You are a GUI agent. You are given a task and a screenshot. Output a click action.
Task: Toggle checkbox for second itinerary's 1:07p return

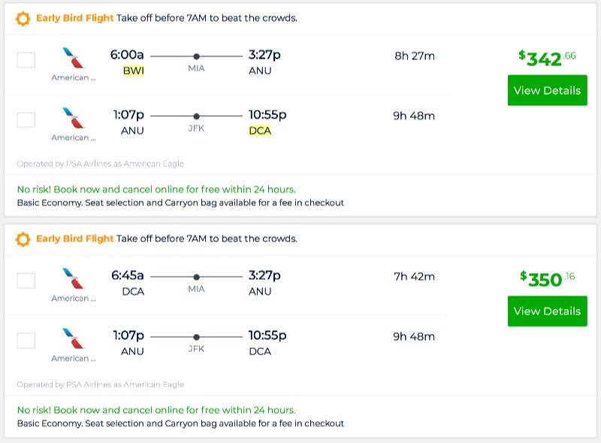pyautogui.click(x=26, y=340)
